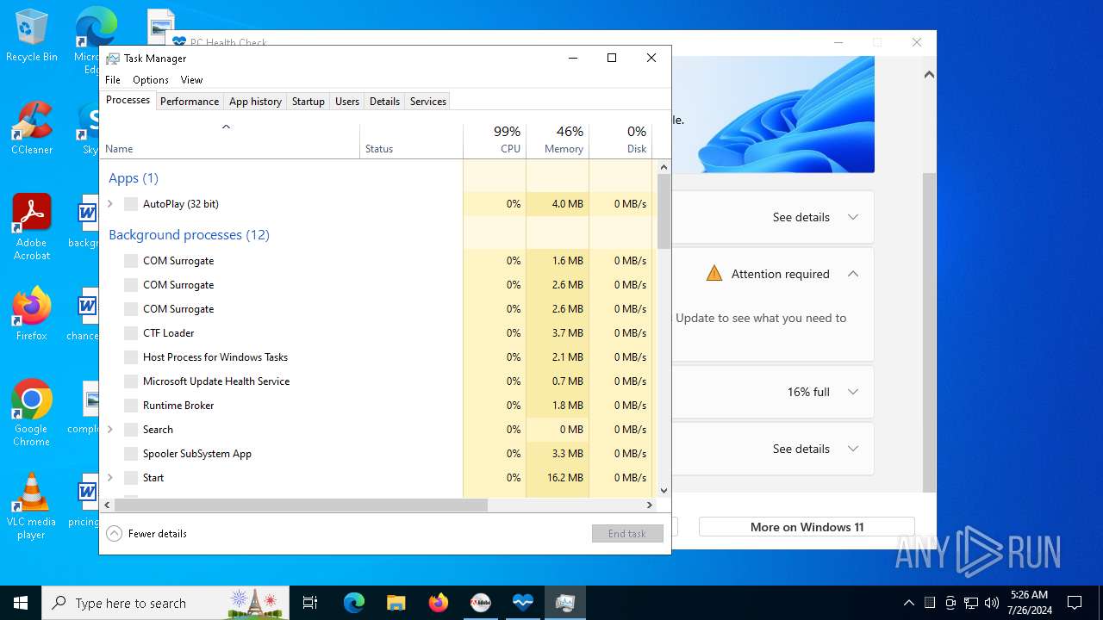Click the CTF Loader process icon
This screenshot has width=1103, height=620.
[x=131, y=333]
